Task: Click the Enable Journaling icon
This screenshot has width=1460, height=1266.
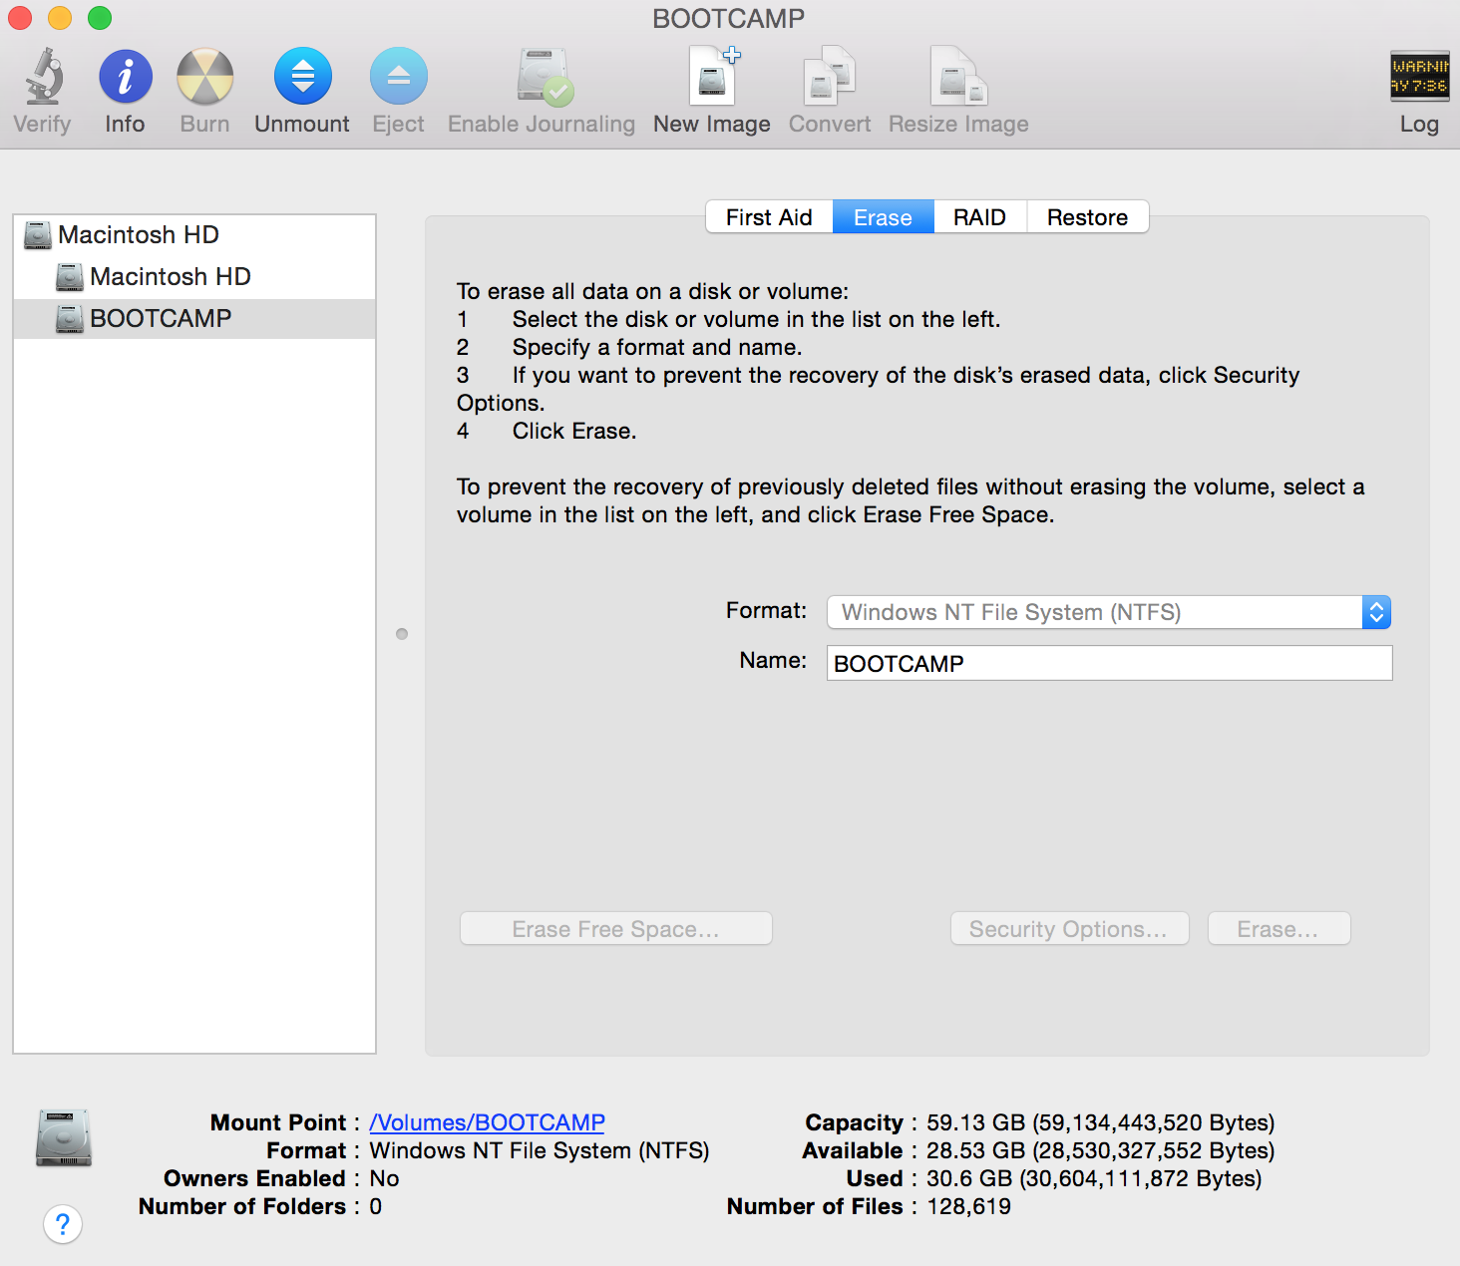Action: pos(544,77)
